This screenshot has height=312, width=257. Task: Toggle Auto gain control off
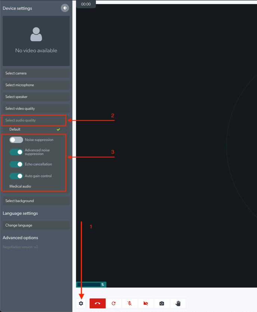(x=16, y=176)
